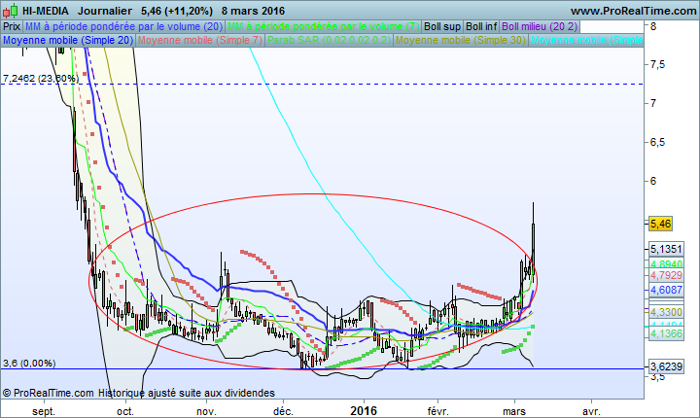The image size is (700, 418).
Task: Select Moyenne mobile (Simple 7) label
Action: click(x=199, y=40)
